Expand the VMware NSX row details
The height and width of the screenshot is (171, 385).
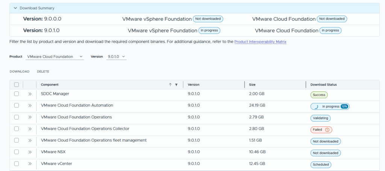point(30,152)
